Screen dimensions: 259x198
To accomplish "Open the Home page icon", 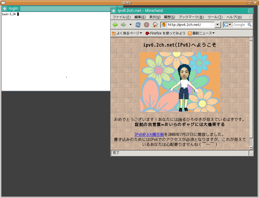I will pyautogui.click(x=155, y=25).
